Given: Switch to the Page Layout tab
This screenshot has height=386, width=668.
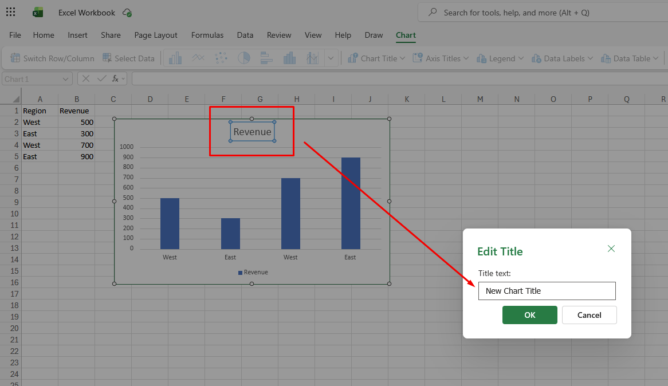Looking at the screenshot, I should point(155,35).
